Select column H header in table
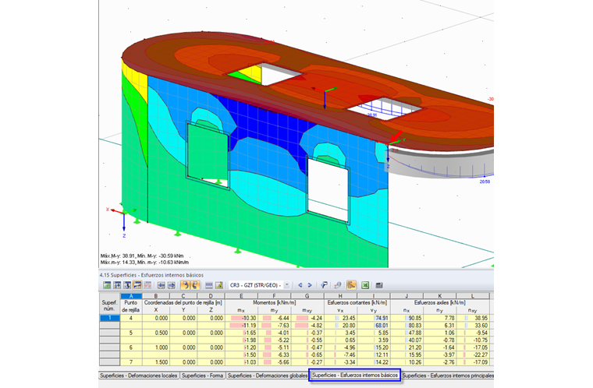The image size is (593, 388). [x=340, y=296]
